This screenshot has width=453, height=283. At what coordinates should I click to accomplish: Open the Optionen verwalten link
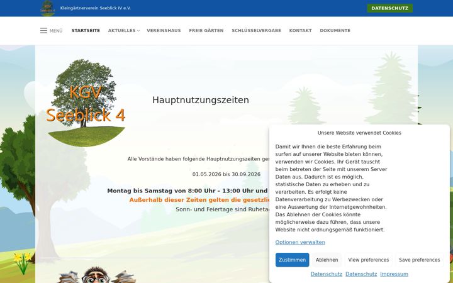(300, 242)
